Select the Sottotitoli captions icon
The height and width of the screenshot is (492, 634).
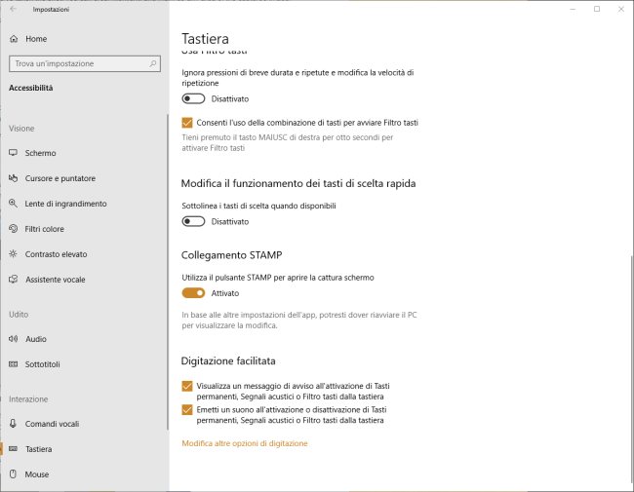(14, 364)
